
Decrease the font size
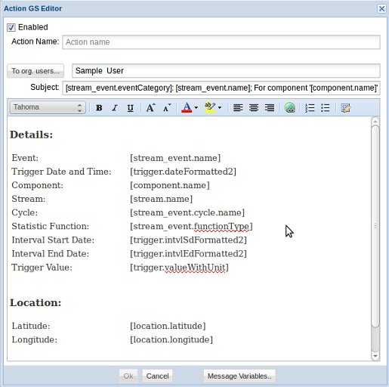167,108
